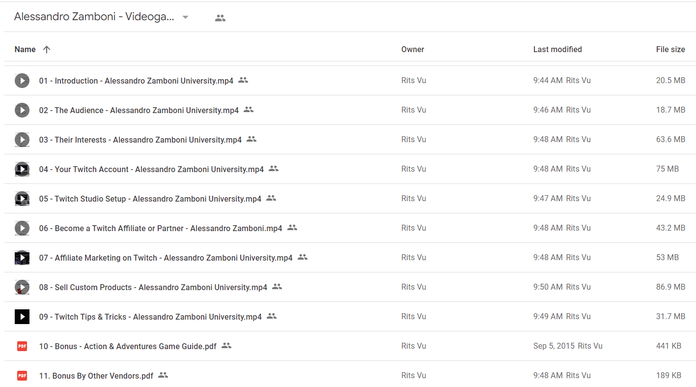Click owner Rits Vu in 01 - Introduction row
Screen dimensions: 696x387
pyautogui.click(x=414, y=80)
